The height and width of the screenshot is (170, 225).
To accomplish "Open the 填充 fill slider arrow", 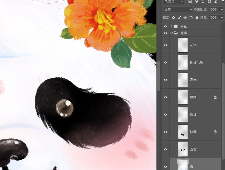I will pos(222,18).
